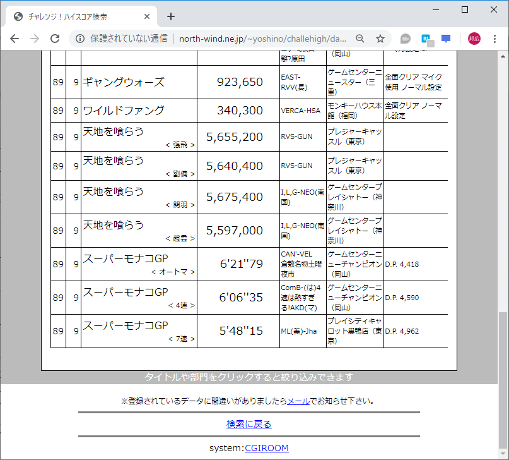The image size is (509, 460).
Task: Click the browser forward arrow
Action: [35, 39]
